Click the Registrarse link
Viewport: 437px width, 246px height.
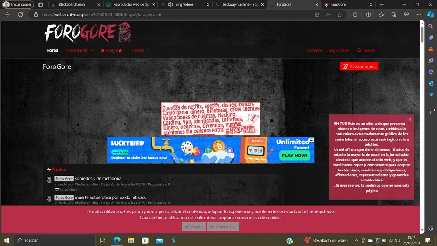(x=338, y=50)
